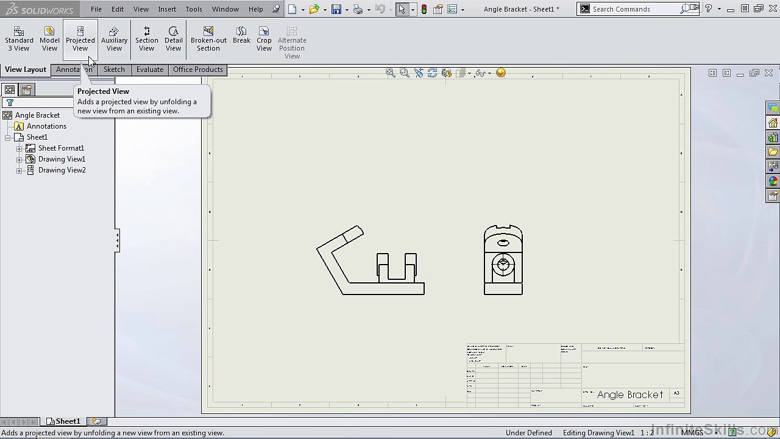Open the Edit menu
Image resolution: width=780 pixels, height=439 pixels.
[118, 9]
